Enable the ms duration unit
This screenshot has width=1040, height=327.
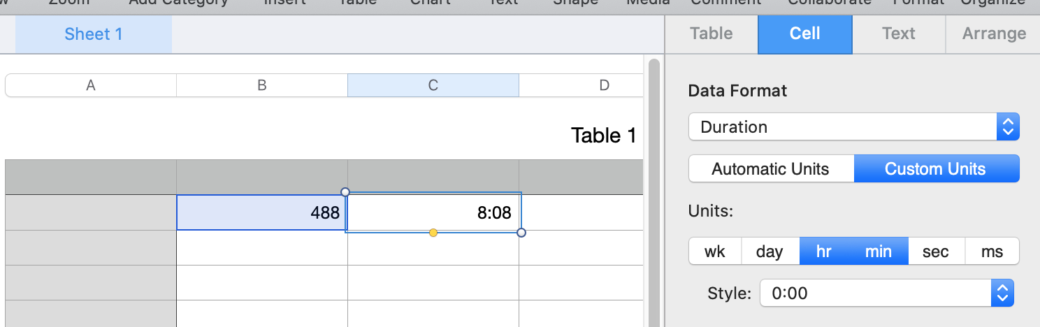click(992, 252)
